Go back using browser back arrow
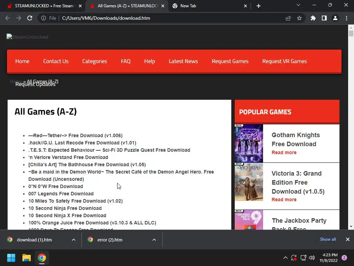Screen dimensions: 354x266 pyautogui.click(x=8, y=18)
